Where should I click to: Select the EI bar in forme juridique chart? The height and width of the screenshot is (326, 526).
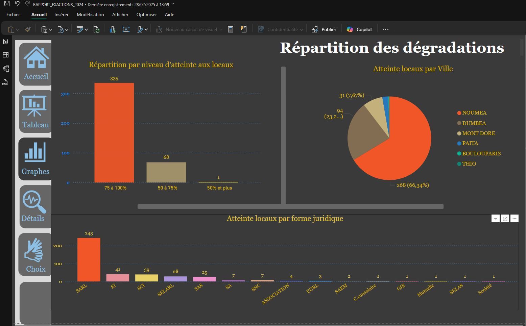[118, 278]
